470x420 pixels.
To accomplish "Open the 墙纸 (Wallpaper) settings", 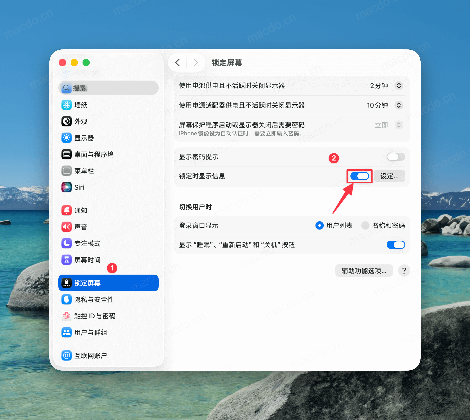I will (80, 105).
